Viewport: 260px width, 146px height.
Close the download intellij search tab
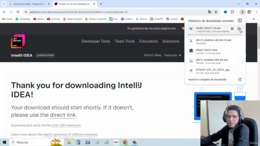coord(49,4)
